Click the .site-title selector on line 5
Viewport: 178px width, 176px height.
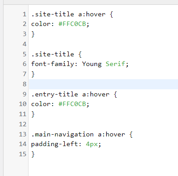(53, 54)
